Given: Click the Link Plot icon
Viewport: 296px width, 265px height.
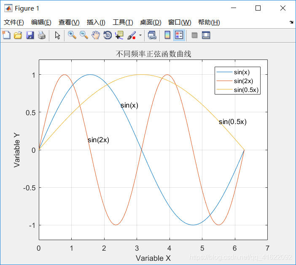Looking at the screenshot, I should coord(152,35).
